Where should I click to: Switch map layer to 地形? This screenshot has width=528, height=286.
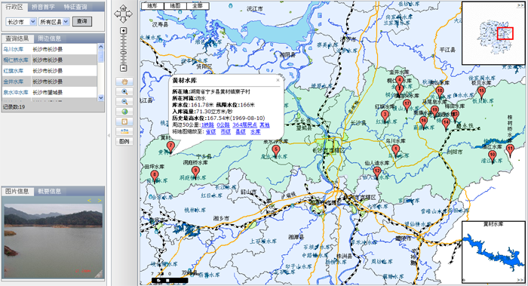(152, 6)
